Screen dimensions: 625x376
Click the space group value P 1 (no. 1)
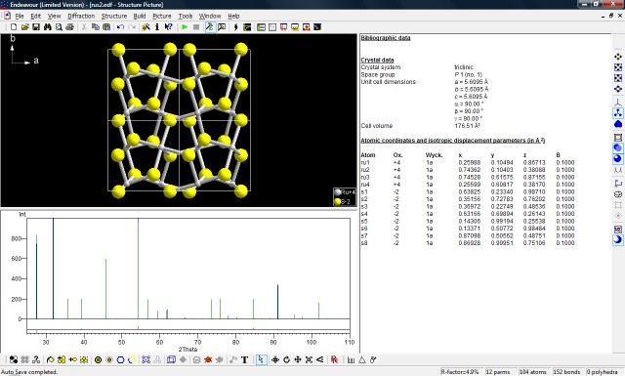pos(469,74)
